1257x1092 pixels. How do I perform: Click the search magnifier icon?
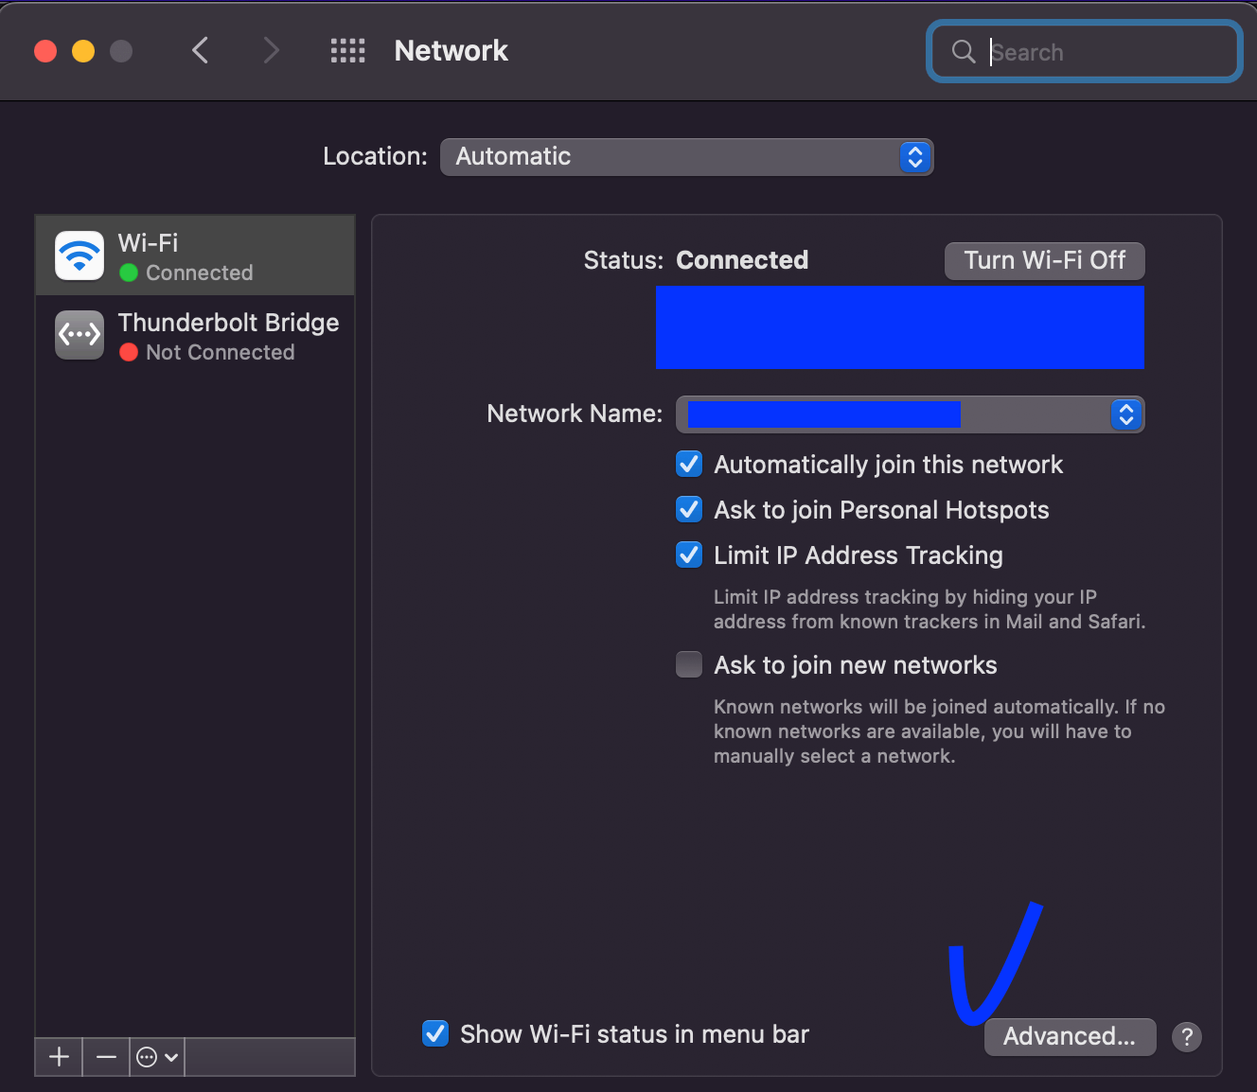964,51
